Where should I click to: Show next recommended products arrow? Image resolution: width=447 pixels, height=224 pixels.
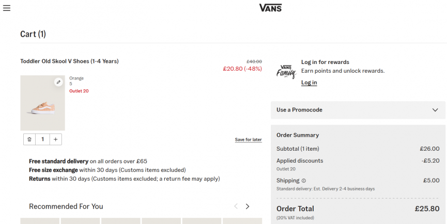tap(248, 206)
